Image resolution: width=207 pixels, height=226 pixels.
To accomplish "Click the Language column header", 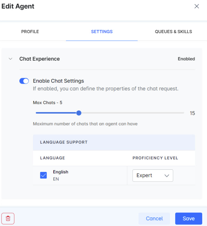I will (53, 158).
